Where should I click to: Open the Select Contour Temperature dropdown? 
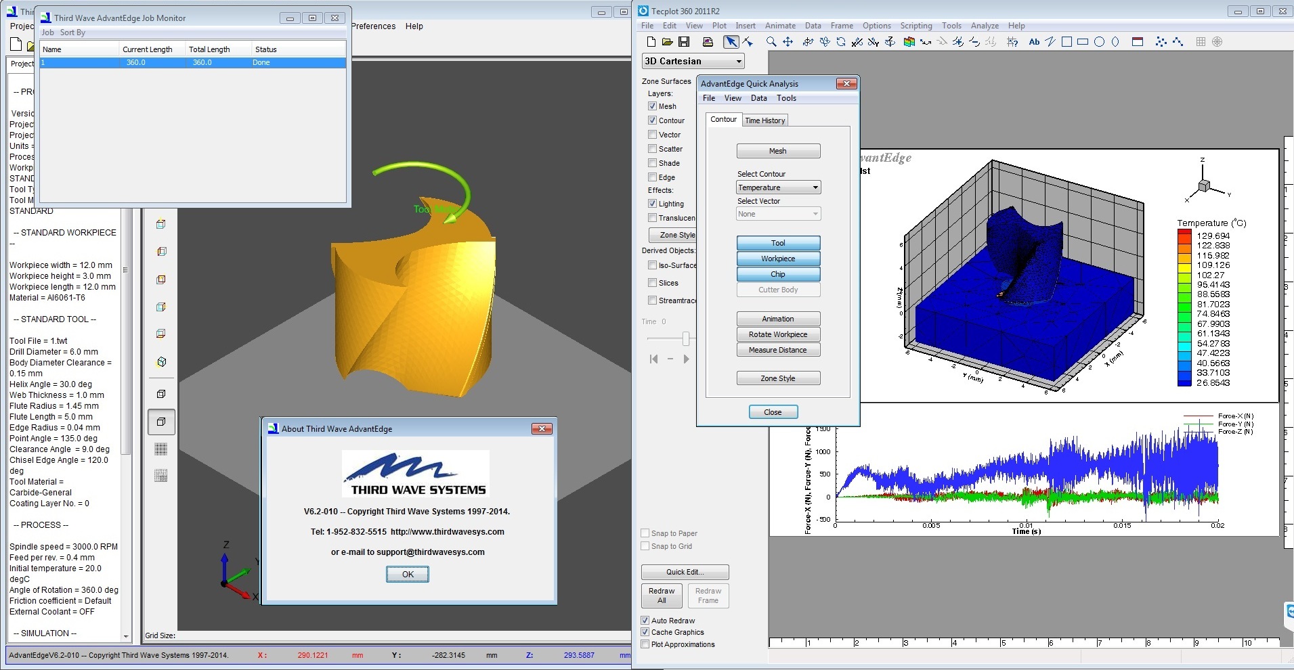click(x=778, y=187)
